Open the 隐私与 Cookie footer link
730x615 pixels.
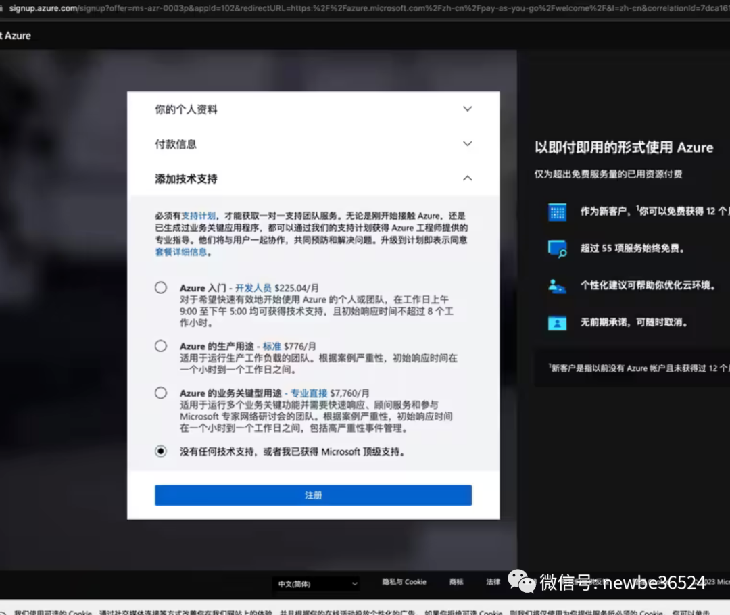pos(404,582)
